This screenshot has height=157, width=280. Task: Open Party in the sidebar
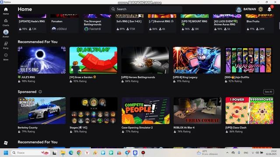[x=6, y=45]
